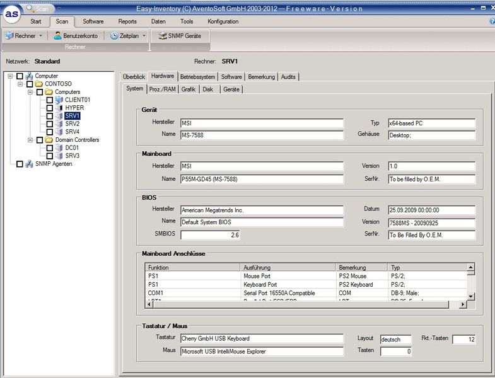The image size is (495, 378).
Task: Open the Zeitplan dropdown arrow
Action: [144, 36]
